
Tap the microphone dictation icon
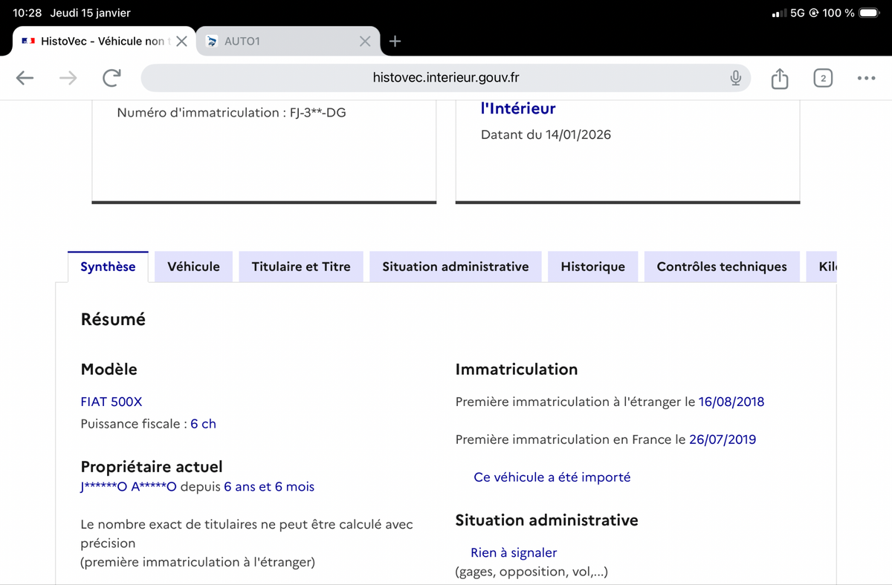(735, 78)
